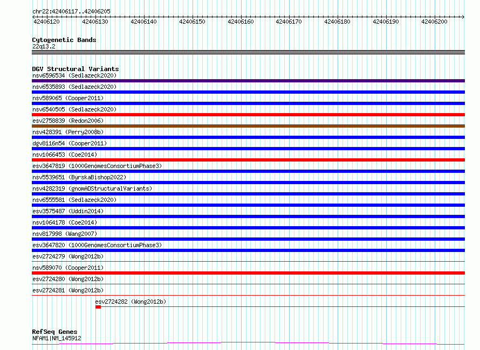The height and width of the screenshot is (350, 480).
Task: Click the purple bar under nsv6596534
Action: (x=248, y=81)
